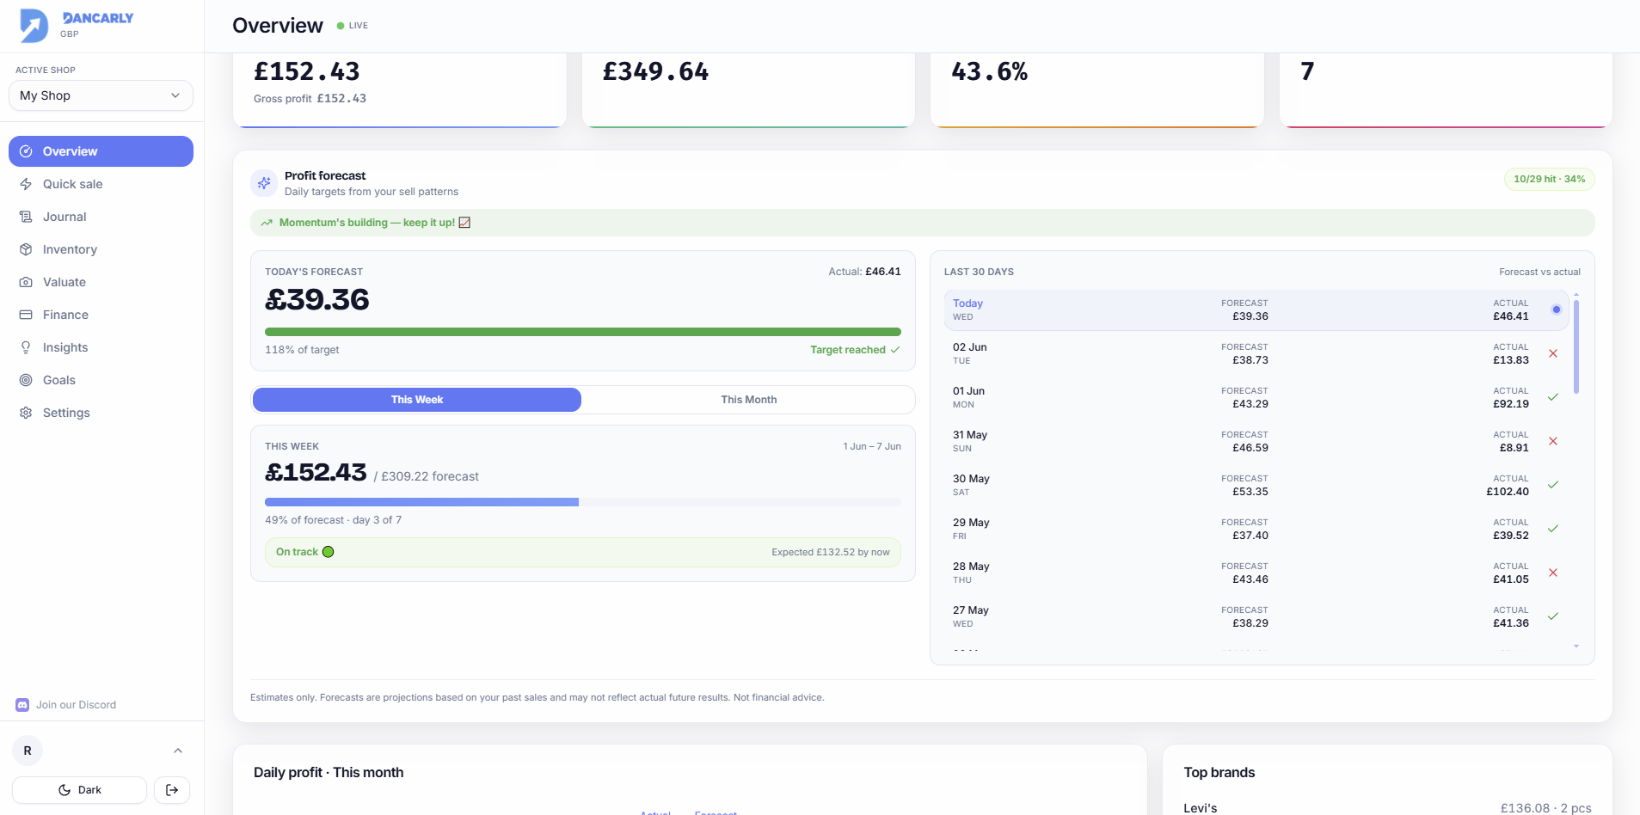
Task: Follow Join our Discord link
Action: coord(76,705)
